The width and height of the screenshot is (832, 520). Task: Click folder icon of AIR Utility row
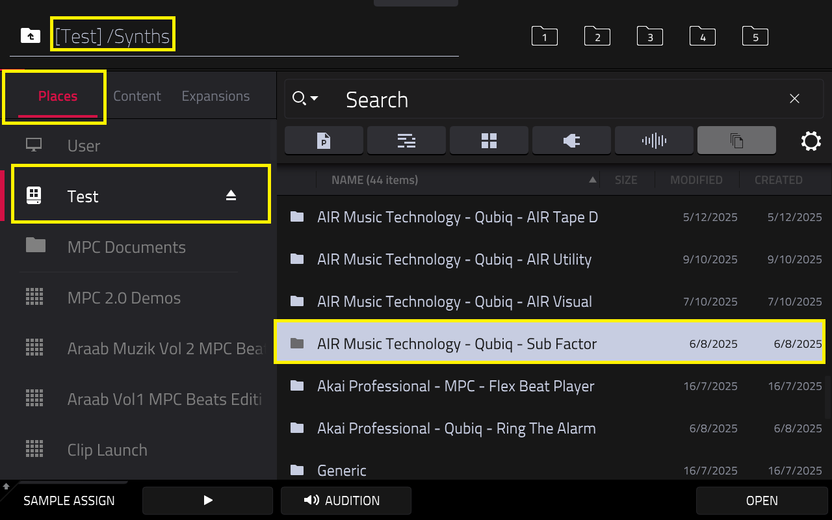[297, 259]
